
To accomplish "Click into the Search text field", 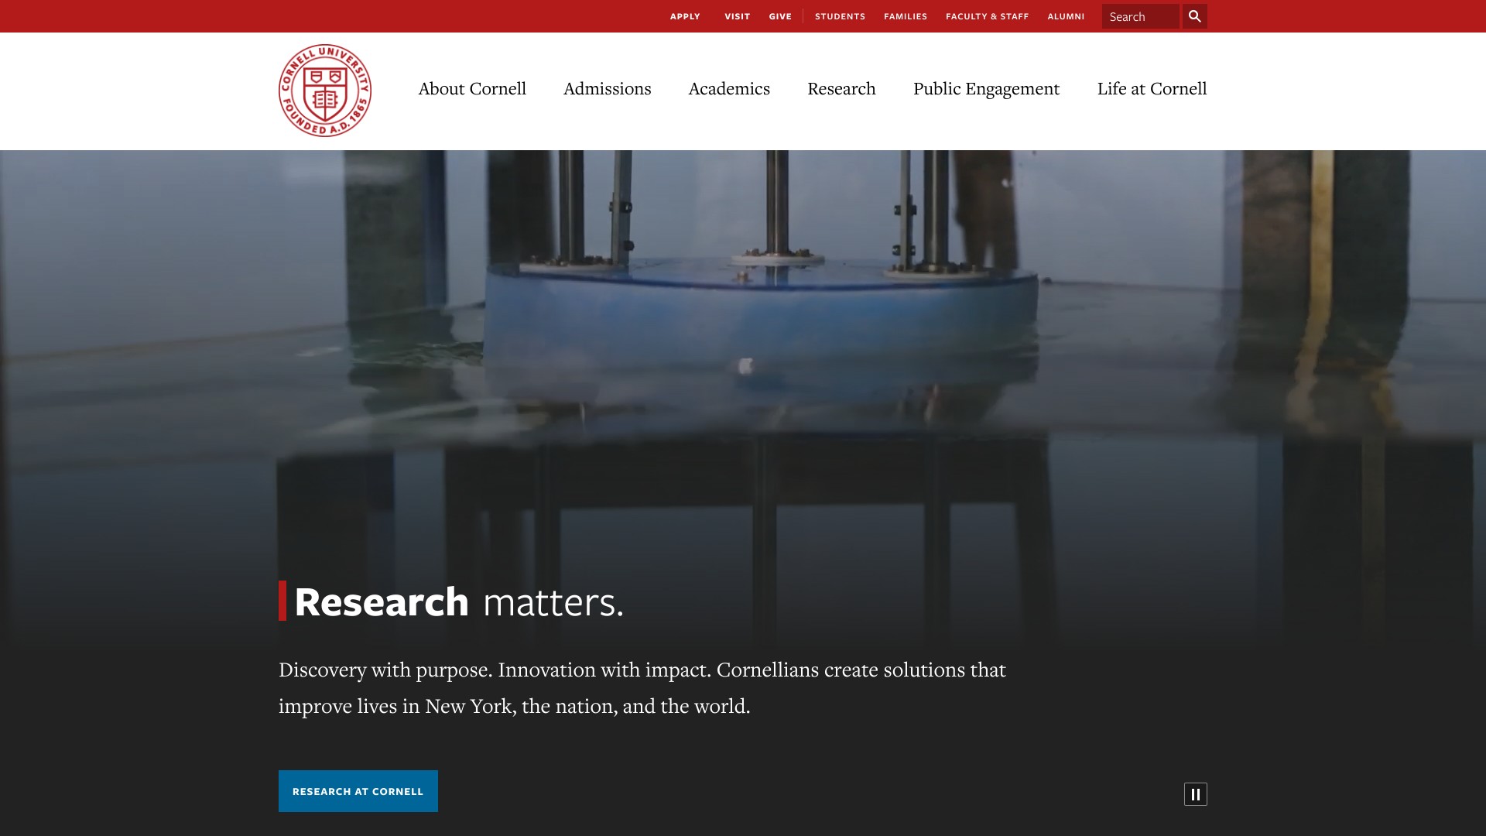I will pos(1139,16).
